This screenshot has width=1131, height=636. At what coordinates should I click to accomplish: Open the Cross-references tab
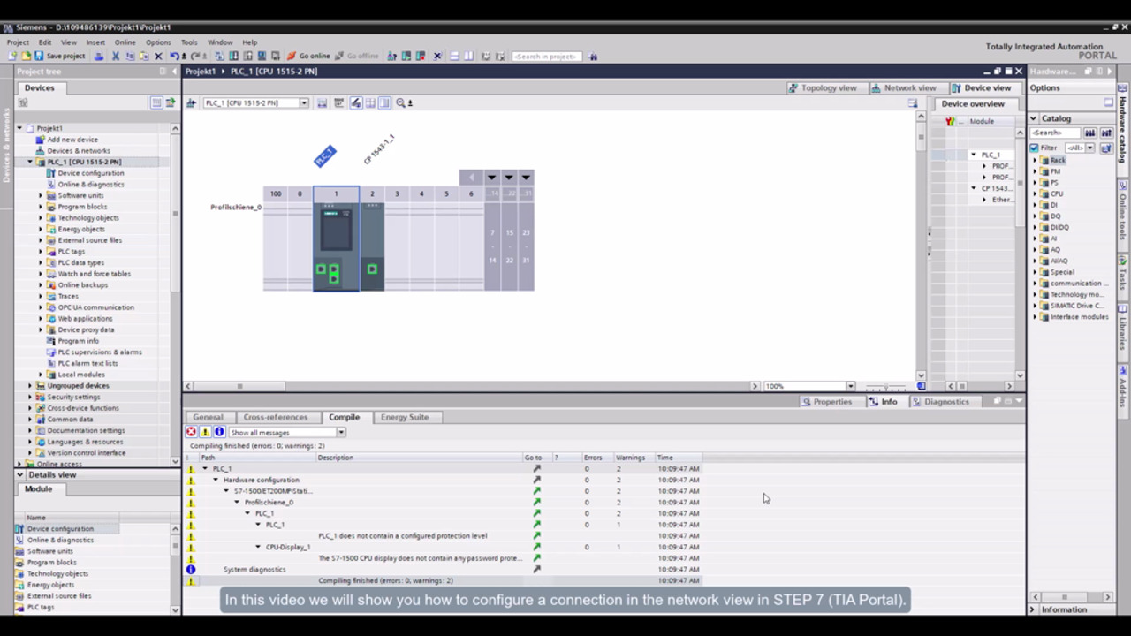[x=275, y=417]
